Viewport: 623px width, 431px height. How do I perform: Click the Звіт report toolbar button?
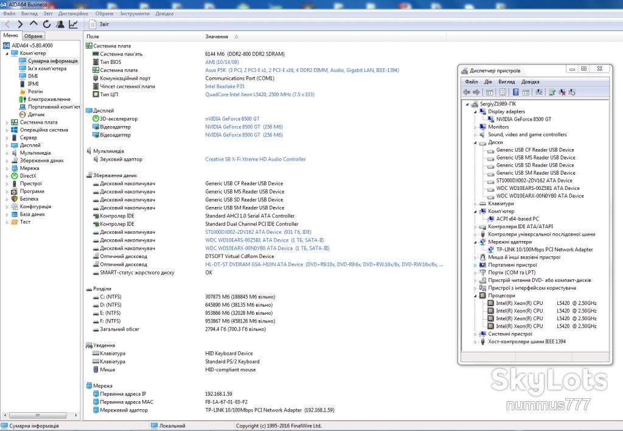(99, 24)
